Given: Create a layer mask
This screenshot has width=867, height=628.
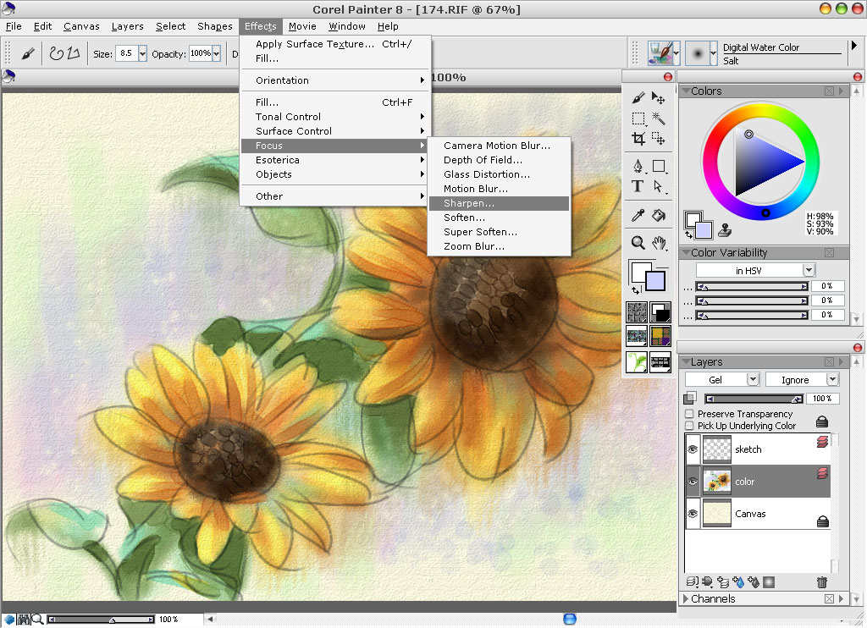Looking at the screenshot, I should [769, 581].
